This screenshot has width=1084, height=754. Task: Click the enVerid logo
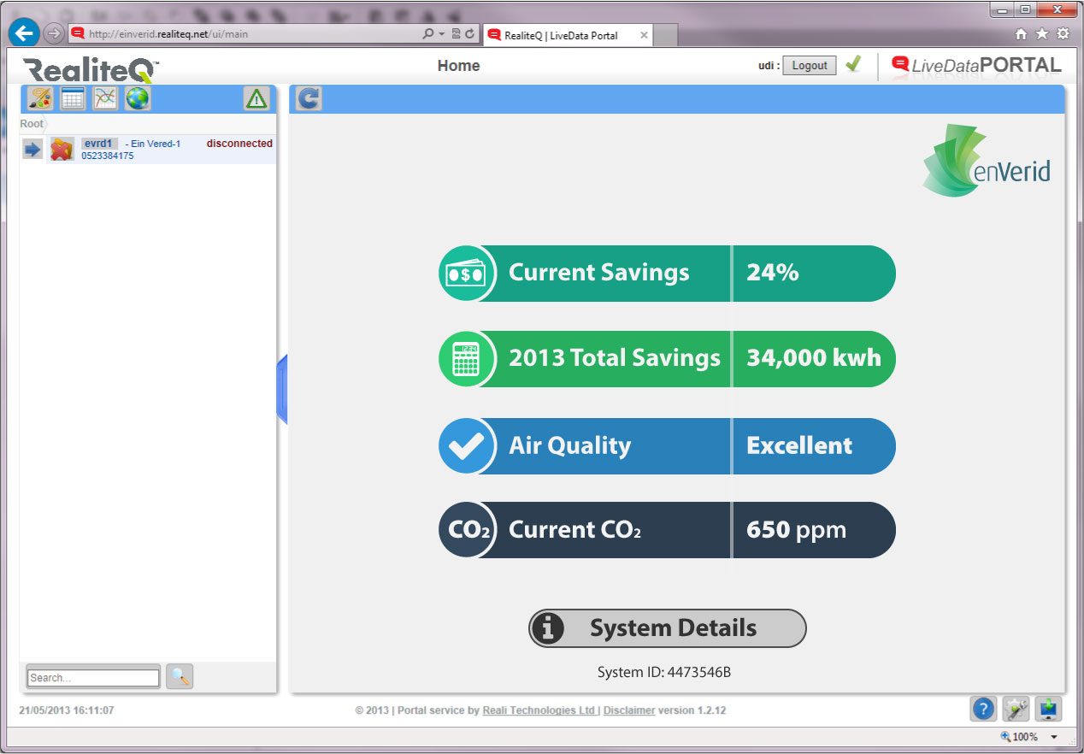pyautogui.click(x=987, y=161)
